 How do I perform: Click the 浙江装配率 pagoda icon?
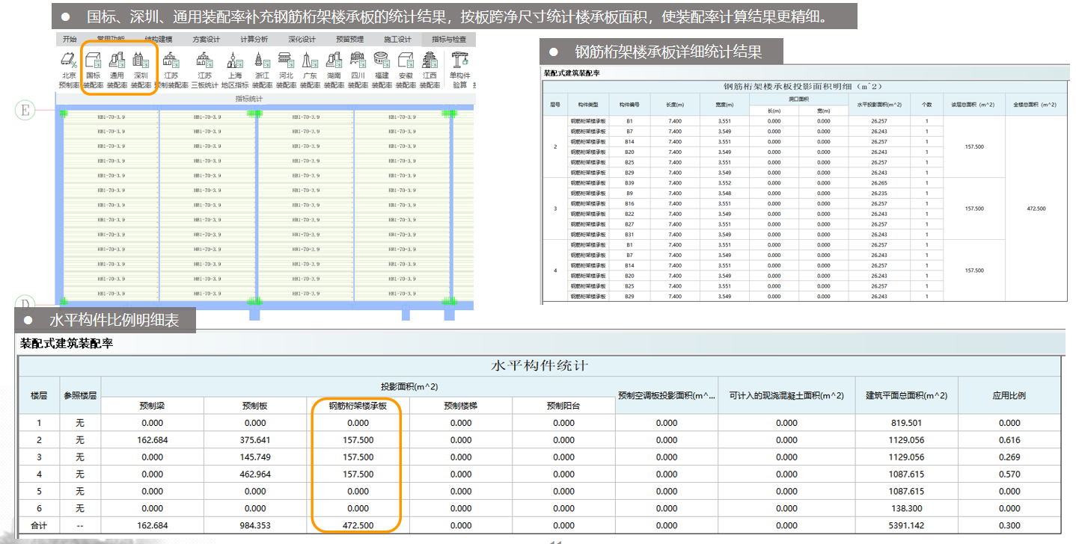click(261, 61)
